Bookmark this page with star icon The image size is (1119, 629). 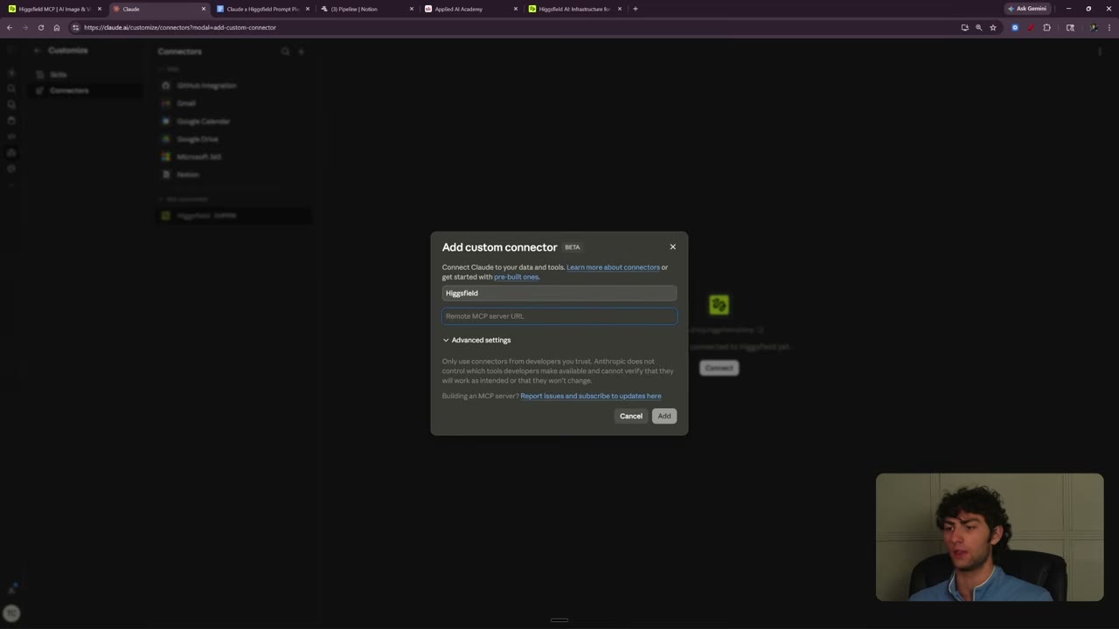click(992, 27)
